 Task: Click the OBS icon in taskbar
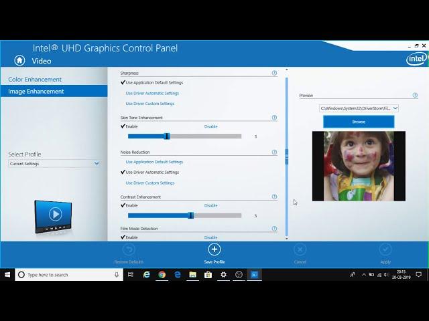tap(239, 275)
